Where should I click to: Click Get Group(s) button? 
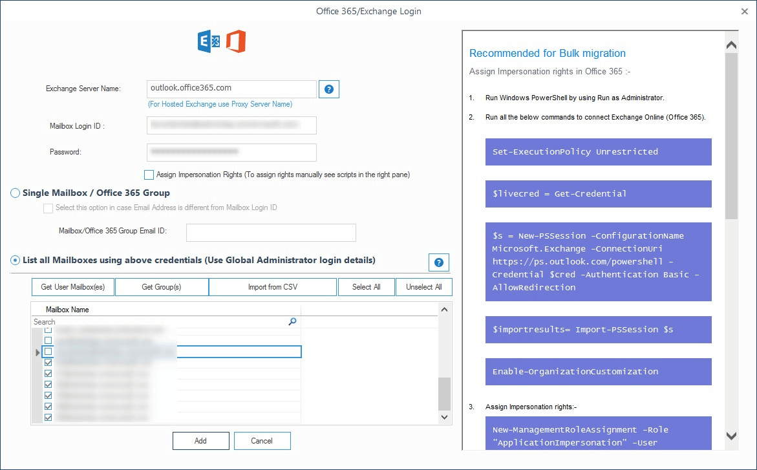pos(162,287)
